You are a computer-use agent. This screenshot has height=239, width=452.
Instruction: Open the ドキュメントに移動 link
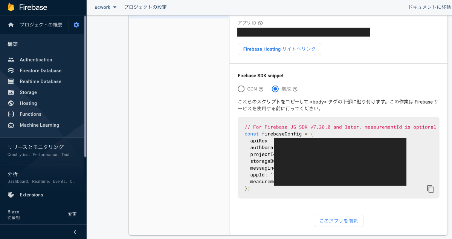430,7
